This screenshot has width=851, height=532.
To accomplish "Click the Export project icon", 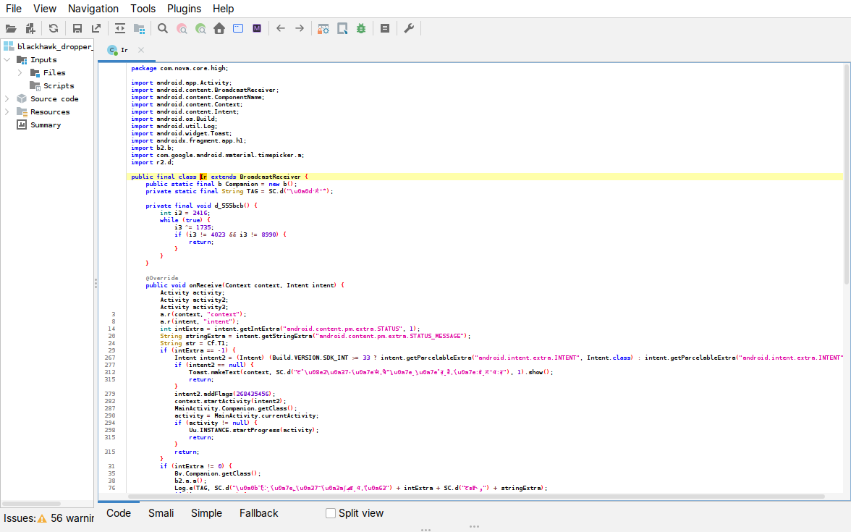I will coord(96,29).
